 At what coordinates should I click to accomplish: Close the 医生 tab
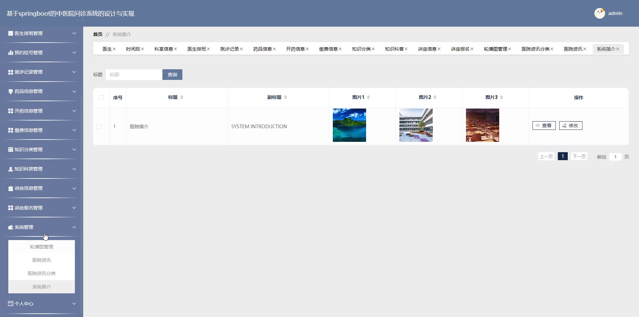[114, 49]
